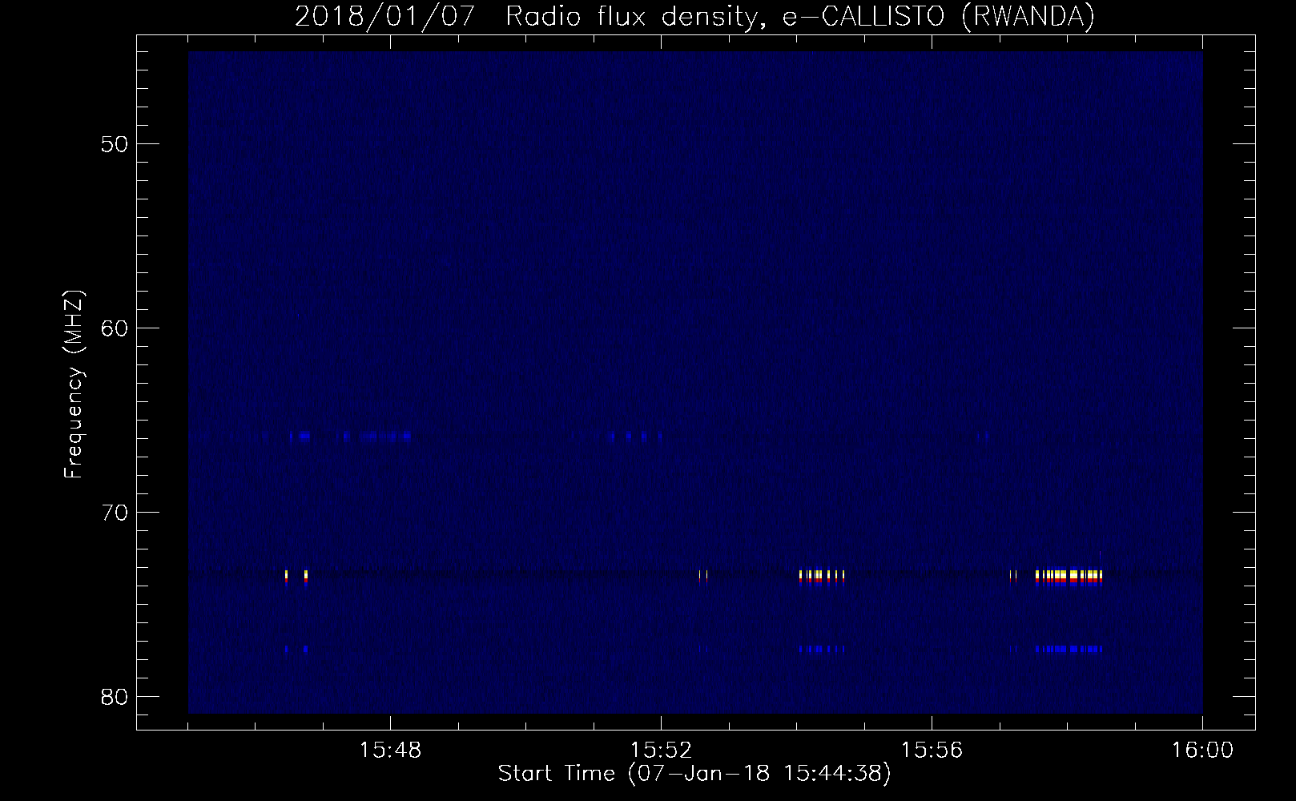This screenshot has height=801, width=1296.
Task: Click the burst cluster near 15:54 at 73 MHz
Action: 822,577
